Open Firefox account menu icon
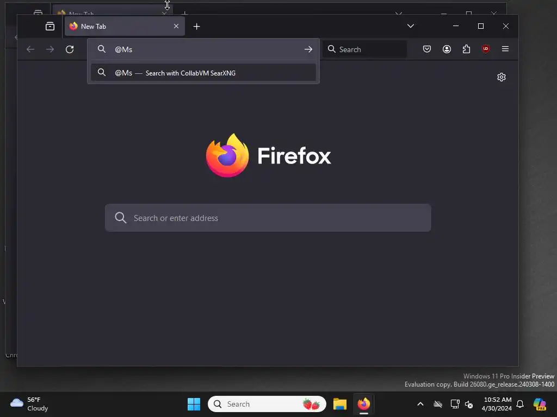 [x=447, y=49]
